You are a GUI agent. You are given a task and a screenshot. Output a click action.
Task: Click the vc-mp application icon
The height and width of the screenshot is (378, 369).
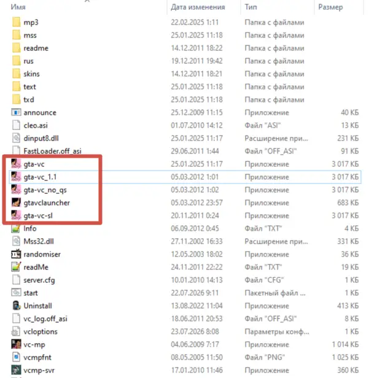16,344
